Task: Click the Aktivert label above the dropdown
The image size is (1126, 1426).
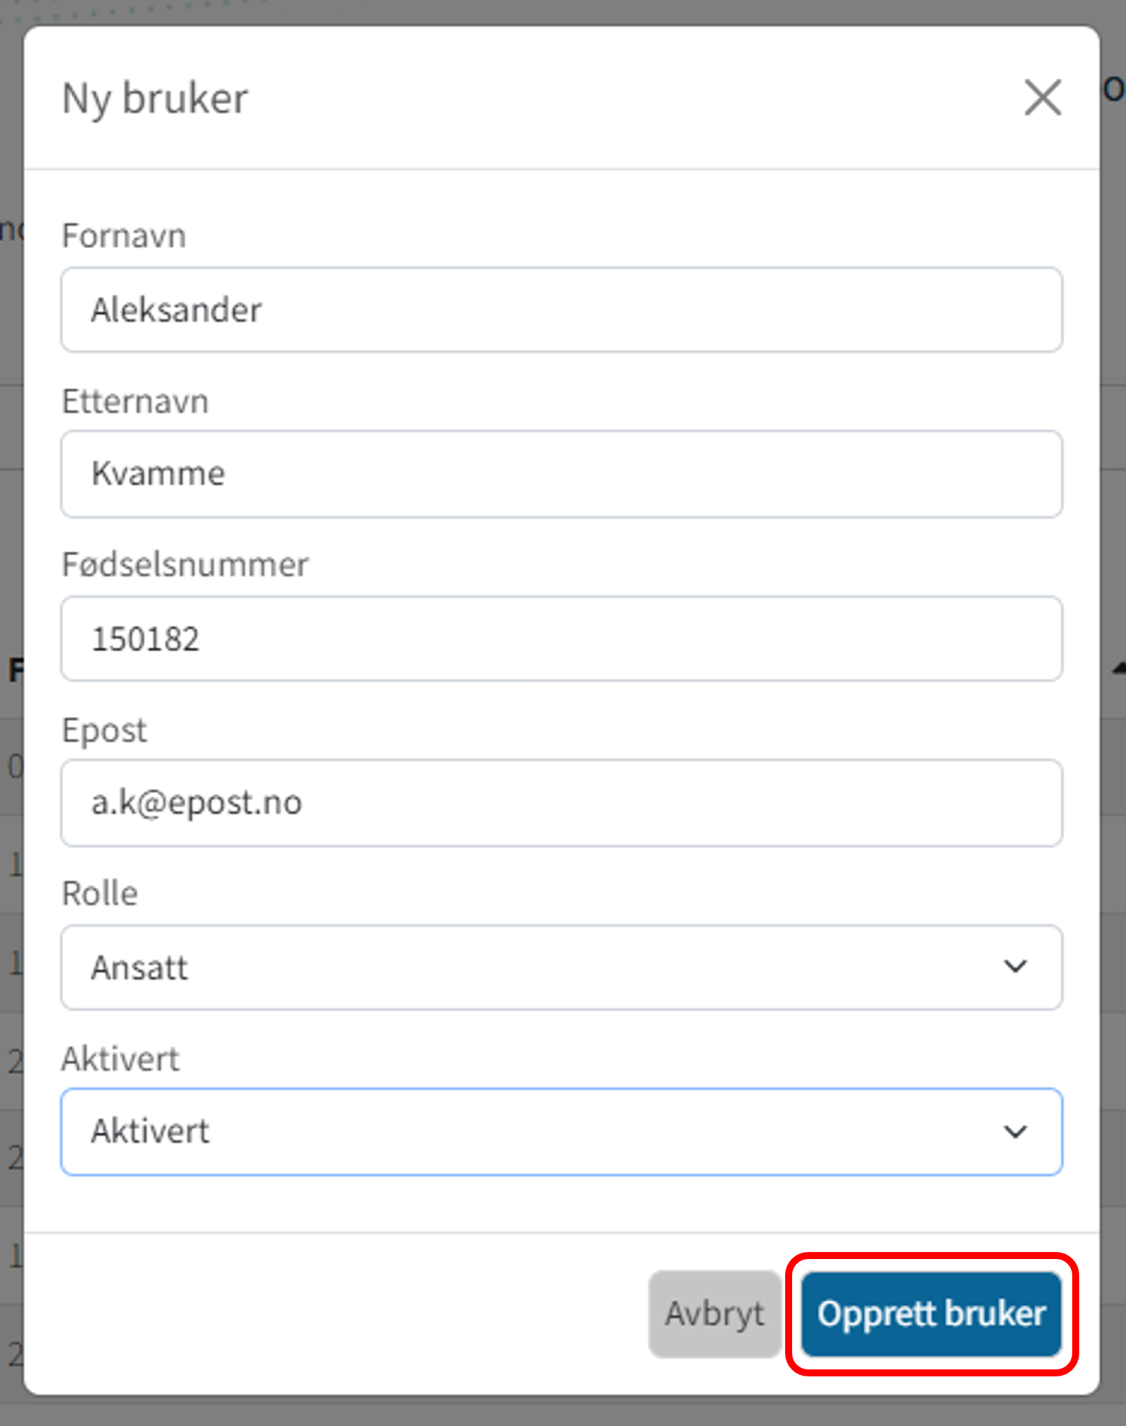Action: point(120,1059)
